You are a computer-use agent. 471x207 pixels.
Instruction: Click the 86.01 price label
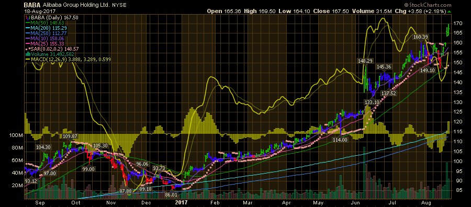[171, 195]
